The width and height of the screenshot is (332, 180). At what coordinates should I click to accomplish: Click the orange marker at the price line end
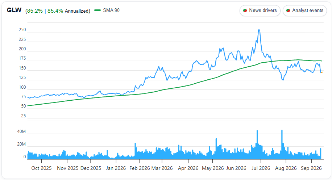[322, 72]
